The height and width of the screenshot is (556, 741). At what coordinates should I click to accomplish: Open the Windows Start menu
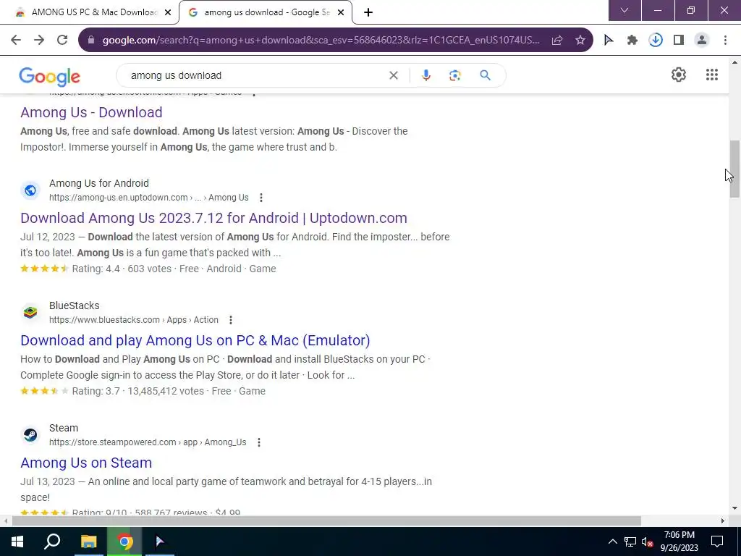pos(17,542)
